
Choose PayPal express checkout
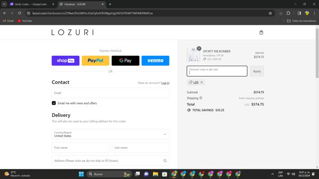tap(95, 61)
